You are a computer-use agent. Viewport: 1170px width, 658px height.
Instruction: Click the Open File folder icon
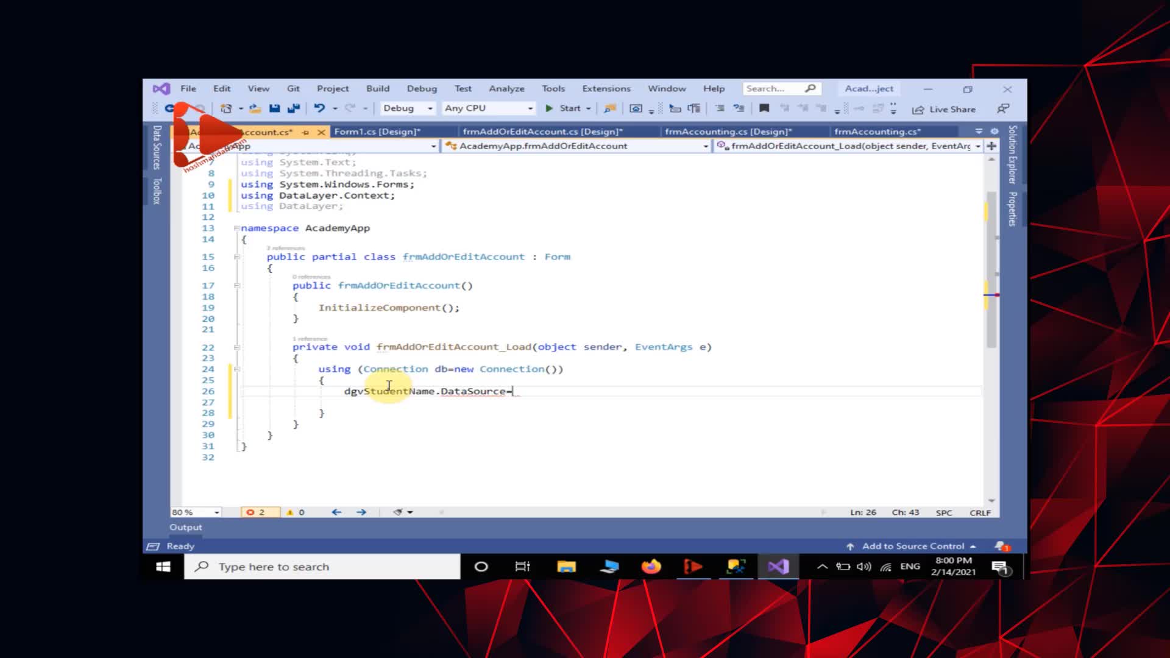tap(255, 108)
